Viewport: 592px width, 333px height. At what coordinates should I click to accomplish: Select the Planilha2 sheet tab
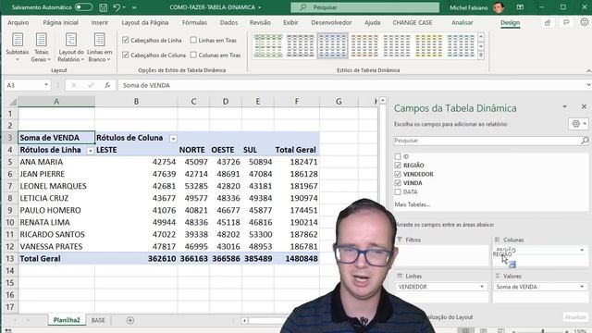point(67,320)
